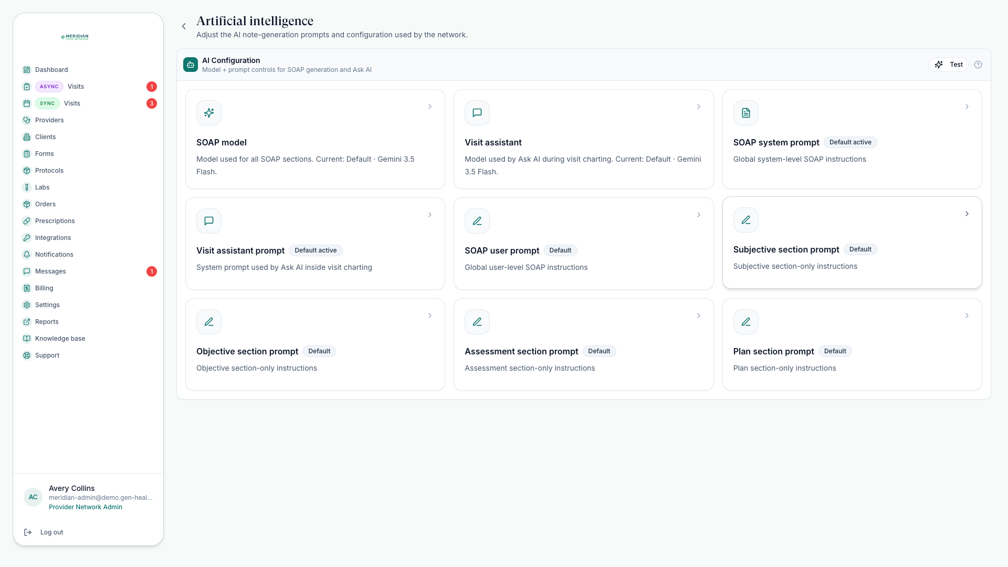Click the Visit assistant chat icon
The height and width of the screenshot is (567, 1008).
(x=477, y=113)
